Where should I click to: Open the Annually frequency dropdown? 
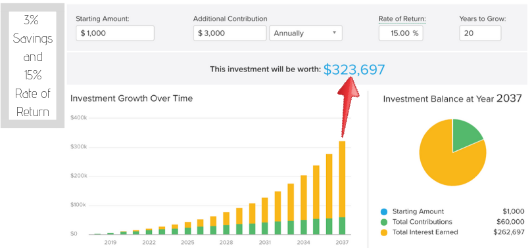pos(306,33)
